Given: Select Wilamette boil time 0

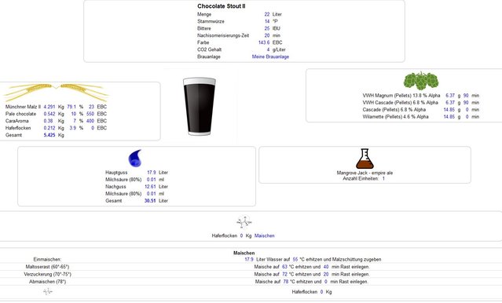Looking at the screenshot, I should 467,116.
